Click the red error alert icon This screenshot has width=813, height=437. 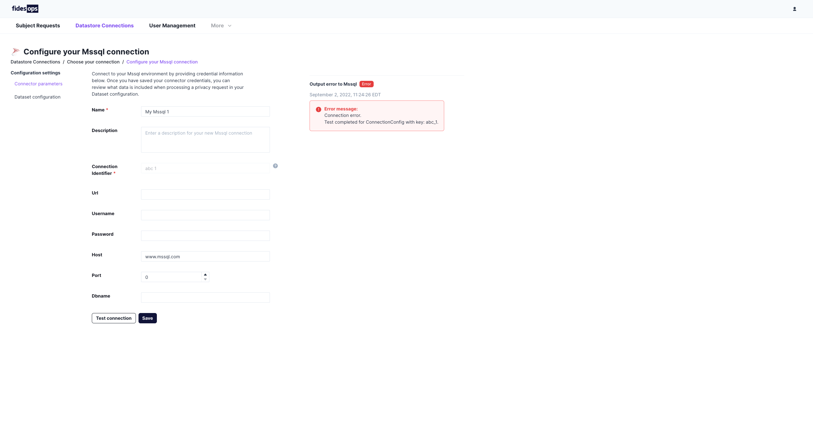[x=319, y=109]
